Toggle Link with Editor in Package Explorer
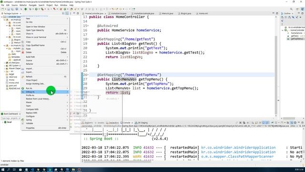The width and height of the screenshot is (305, 172). point(67,13)
